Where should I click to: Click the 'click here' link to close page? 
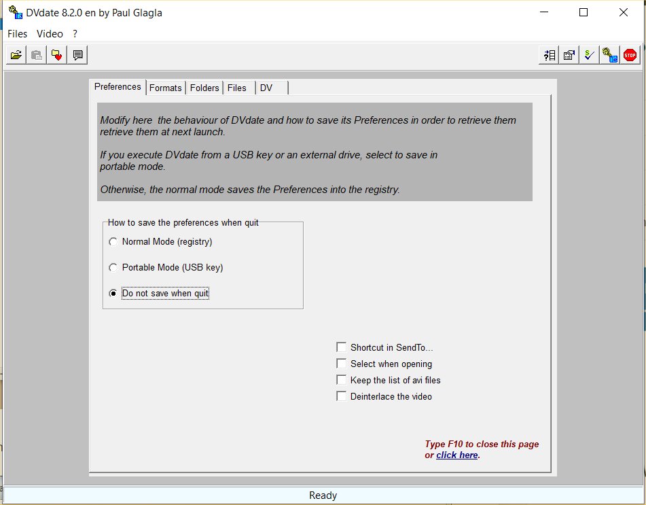tap(456, 455)
